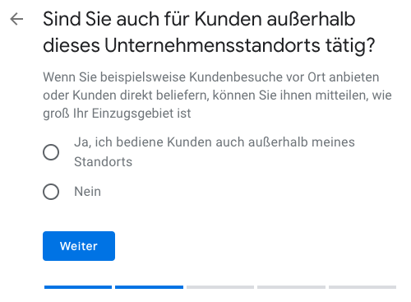Click the description line 'groß Ihr Einzugsgebiet ist'

click(117, 114)
